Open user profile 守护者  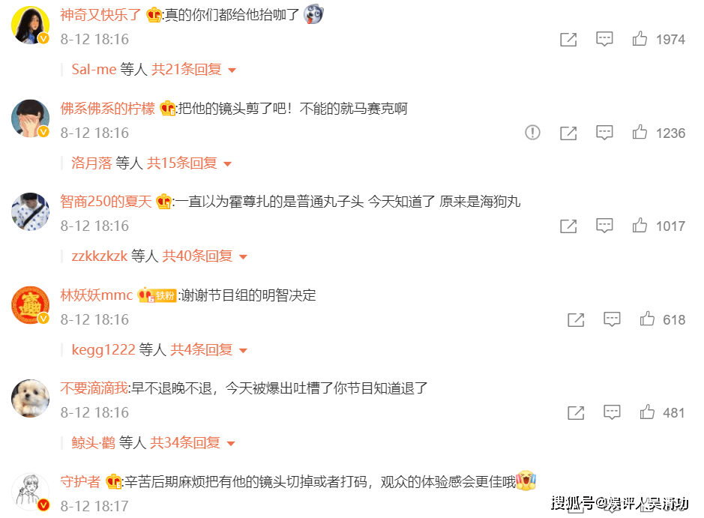tap(80, 481)
